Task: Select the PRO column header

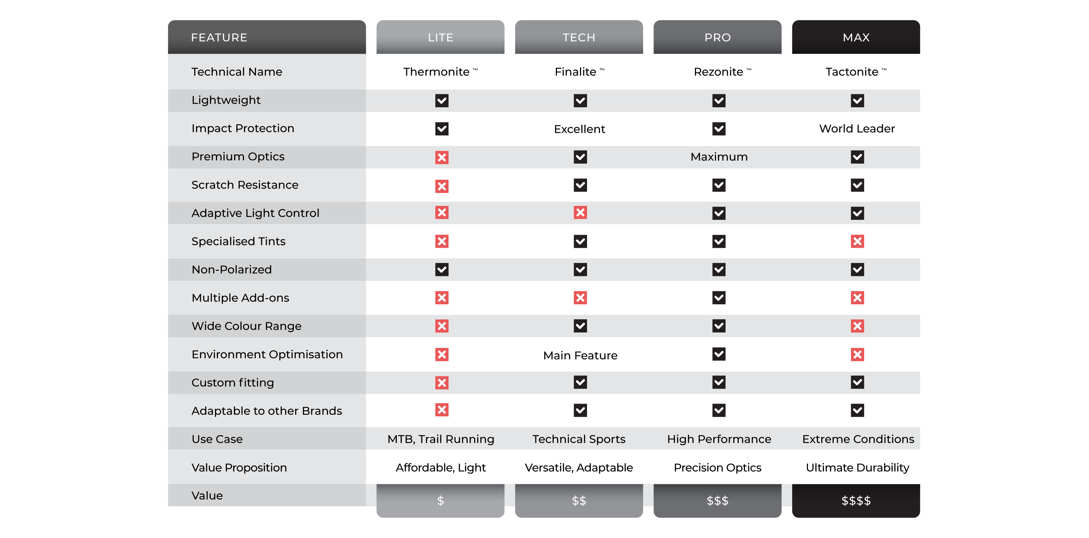Action: 717,37
